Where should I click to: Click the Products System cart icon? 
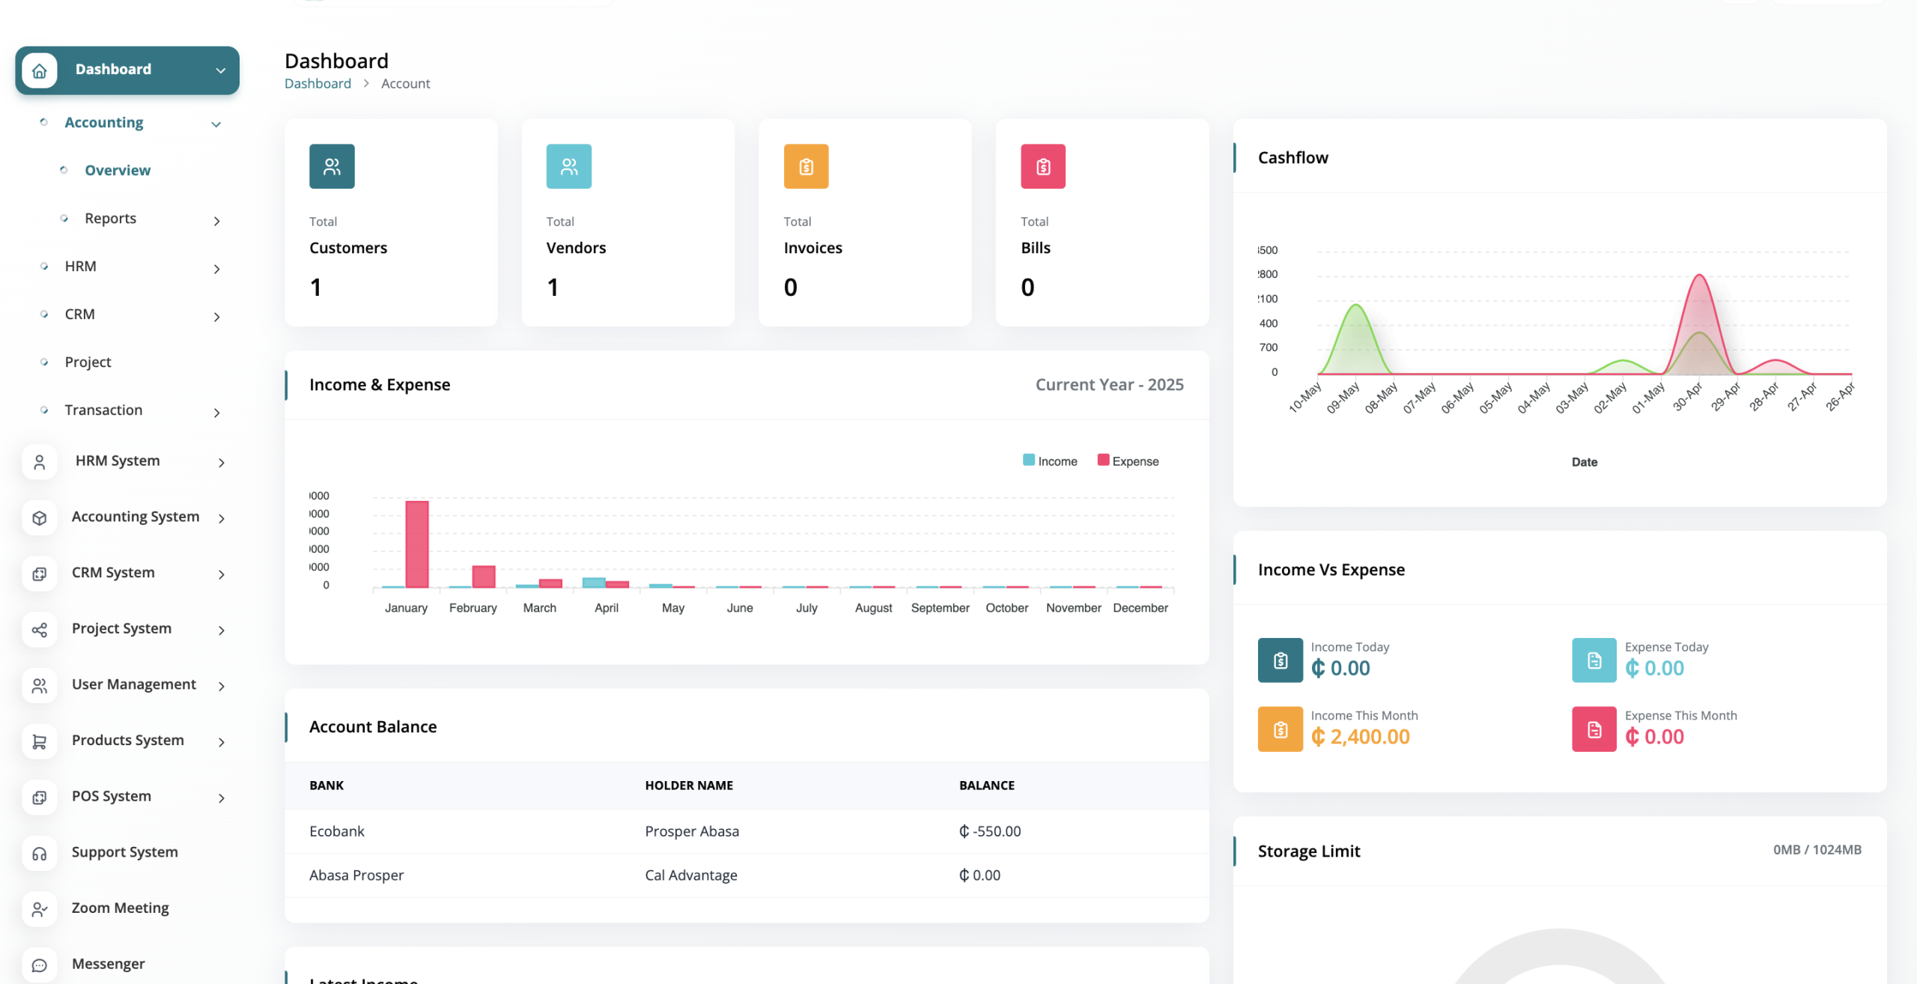[x=40, y=741]
